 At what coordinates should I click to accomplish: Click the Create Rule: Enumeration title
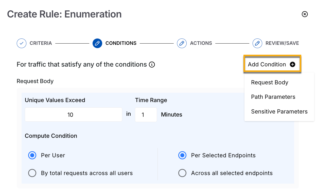pyautogui.click(x=64, y=14)
